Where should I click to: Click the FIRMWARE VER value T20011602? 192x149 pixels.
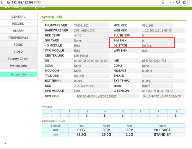tap(92, 25)
